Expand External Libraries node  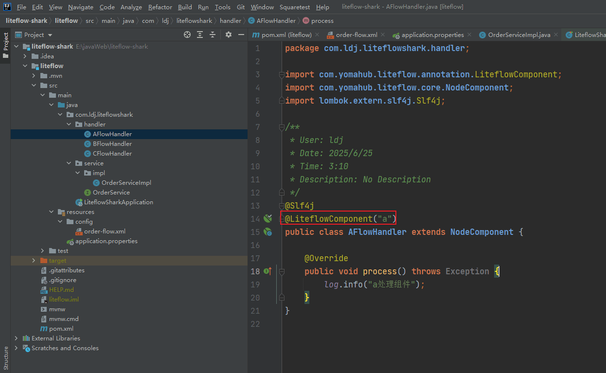(x=16, y=338)
